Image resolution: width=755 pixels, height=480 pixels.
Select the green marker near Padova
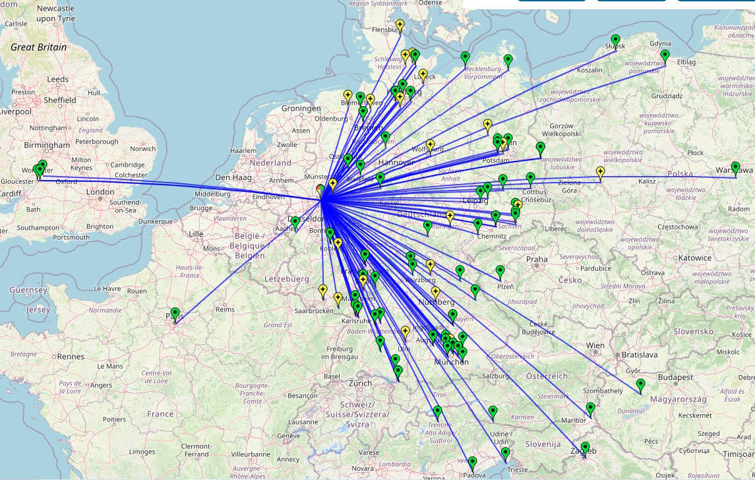click(472, 462)
